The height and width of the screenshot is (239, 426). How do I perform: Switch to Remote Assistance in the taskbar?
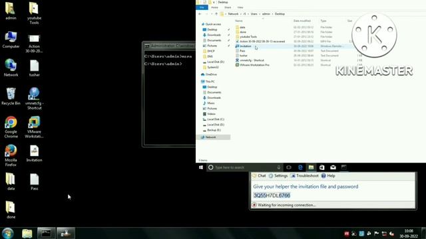point(66,233)
